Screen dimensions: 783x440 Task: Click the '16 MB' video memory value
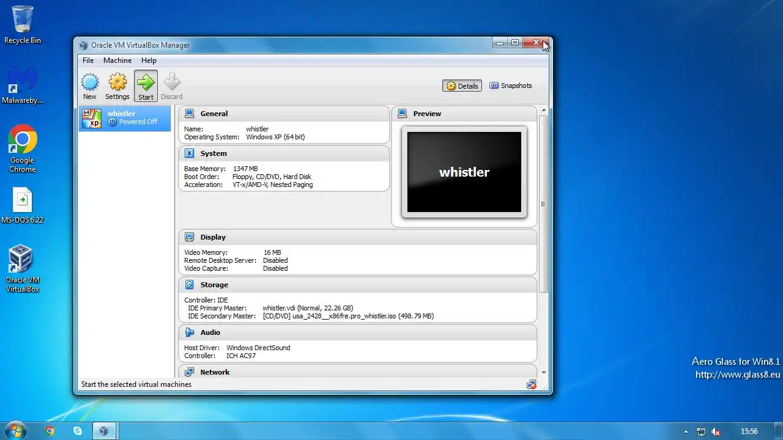click(272, 252)
